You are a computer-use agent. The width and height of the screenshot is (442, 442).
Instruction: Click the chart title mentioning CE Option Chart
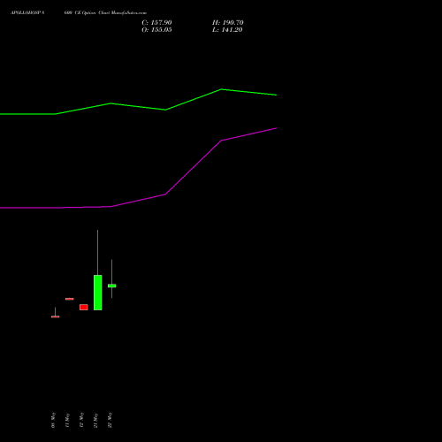click(x=79, y=13)
